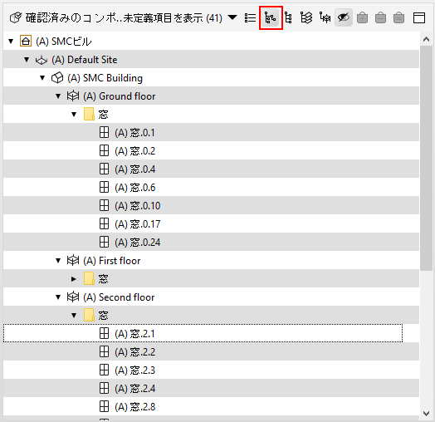Collapse the (A) Second floor node
435x422 pixels.
point(58,297)
